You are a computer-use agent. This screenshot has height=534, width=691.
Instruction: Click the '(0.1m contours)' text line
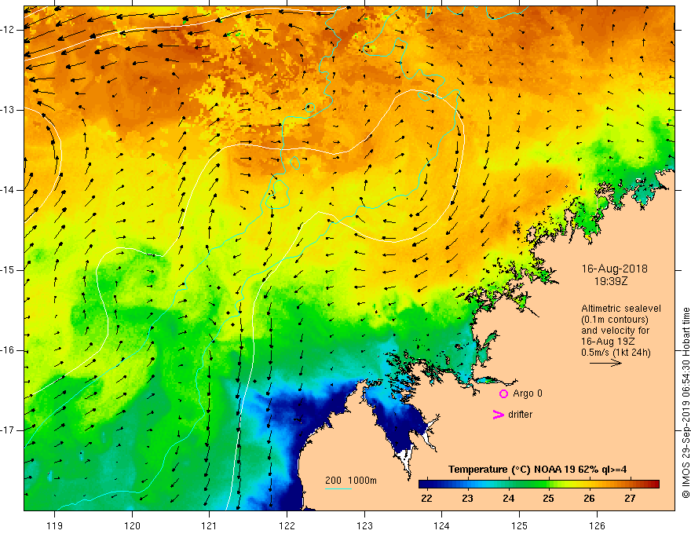615,320
